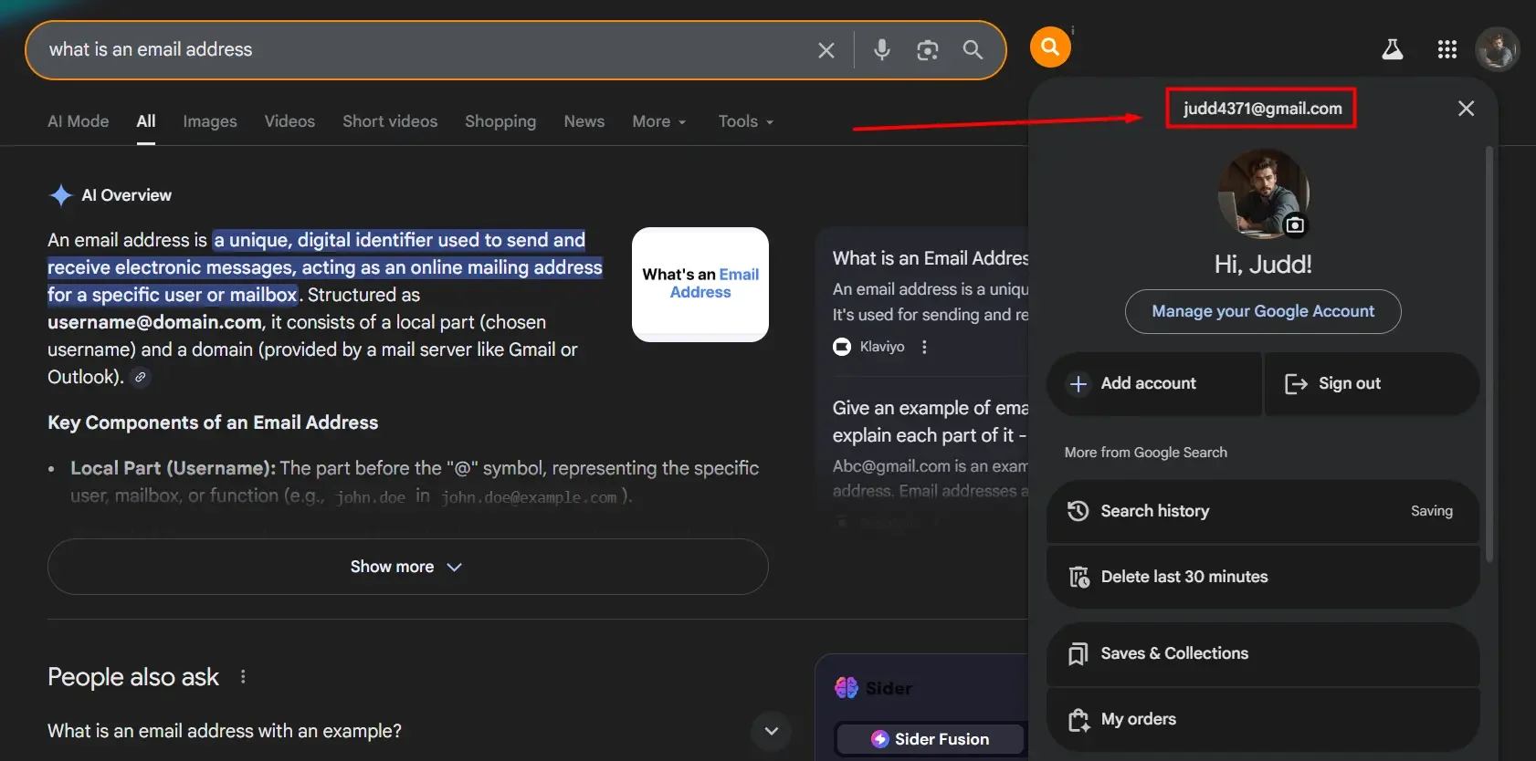Click the Sign out arrow icon
1536x761 pixels.
[1296, 384]
